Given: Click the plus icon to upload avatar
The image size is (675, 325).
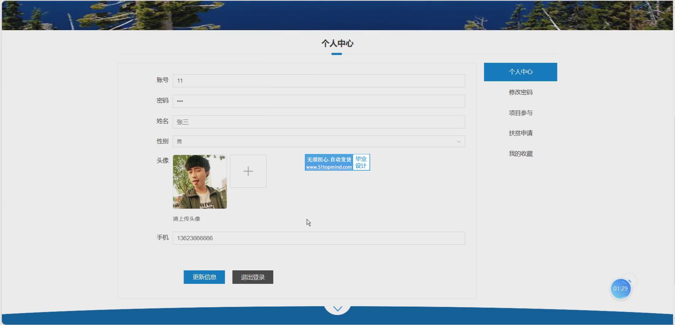Looking at the screenshot, I should tap(248, 171).
